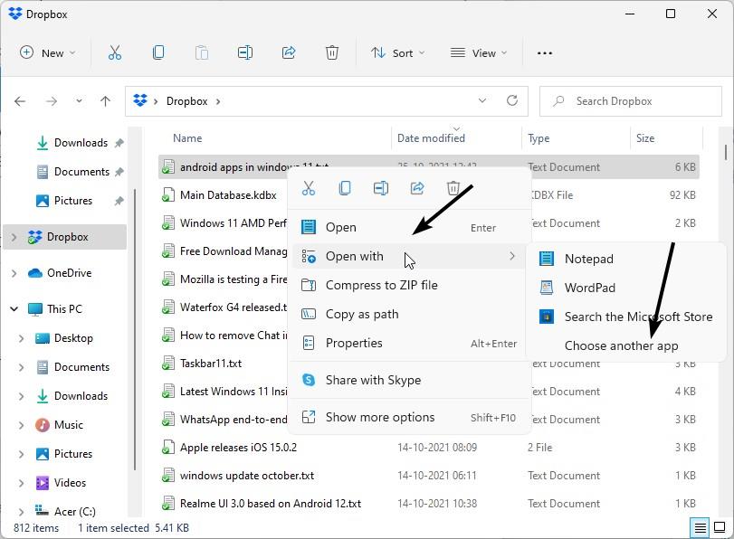This screenshot has height=539, width=734.
Task: Expand This PC in the sidebar
Action: tap(13, 308)
